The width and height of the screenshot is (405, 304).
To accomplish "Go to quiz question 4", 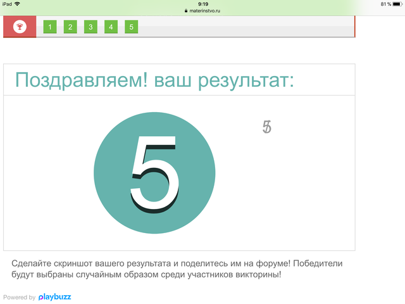I will (x=111, y=27).
